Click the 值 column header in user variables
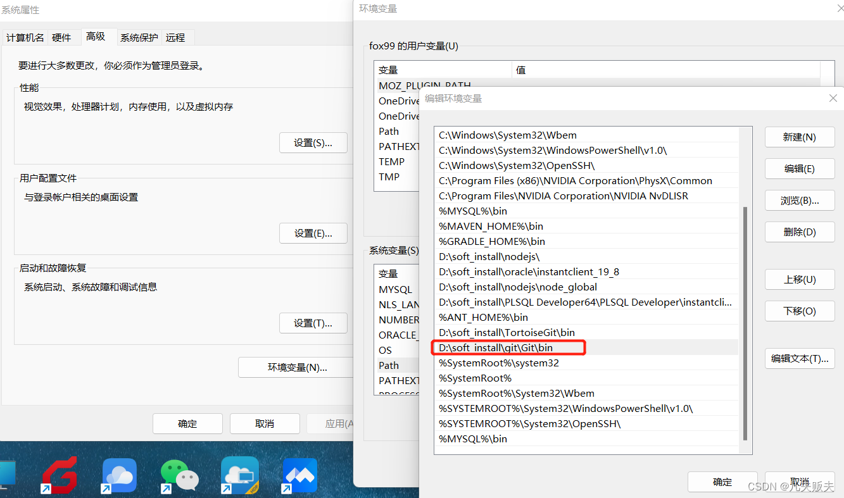Image resolution: width=844 pixels, height=498 pixels. coord(665,70)
